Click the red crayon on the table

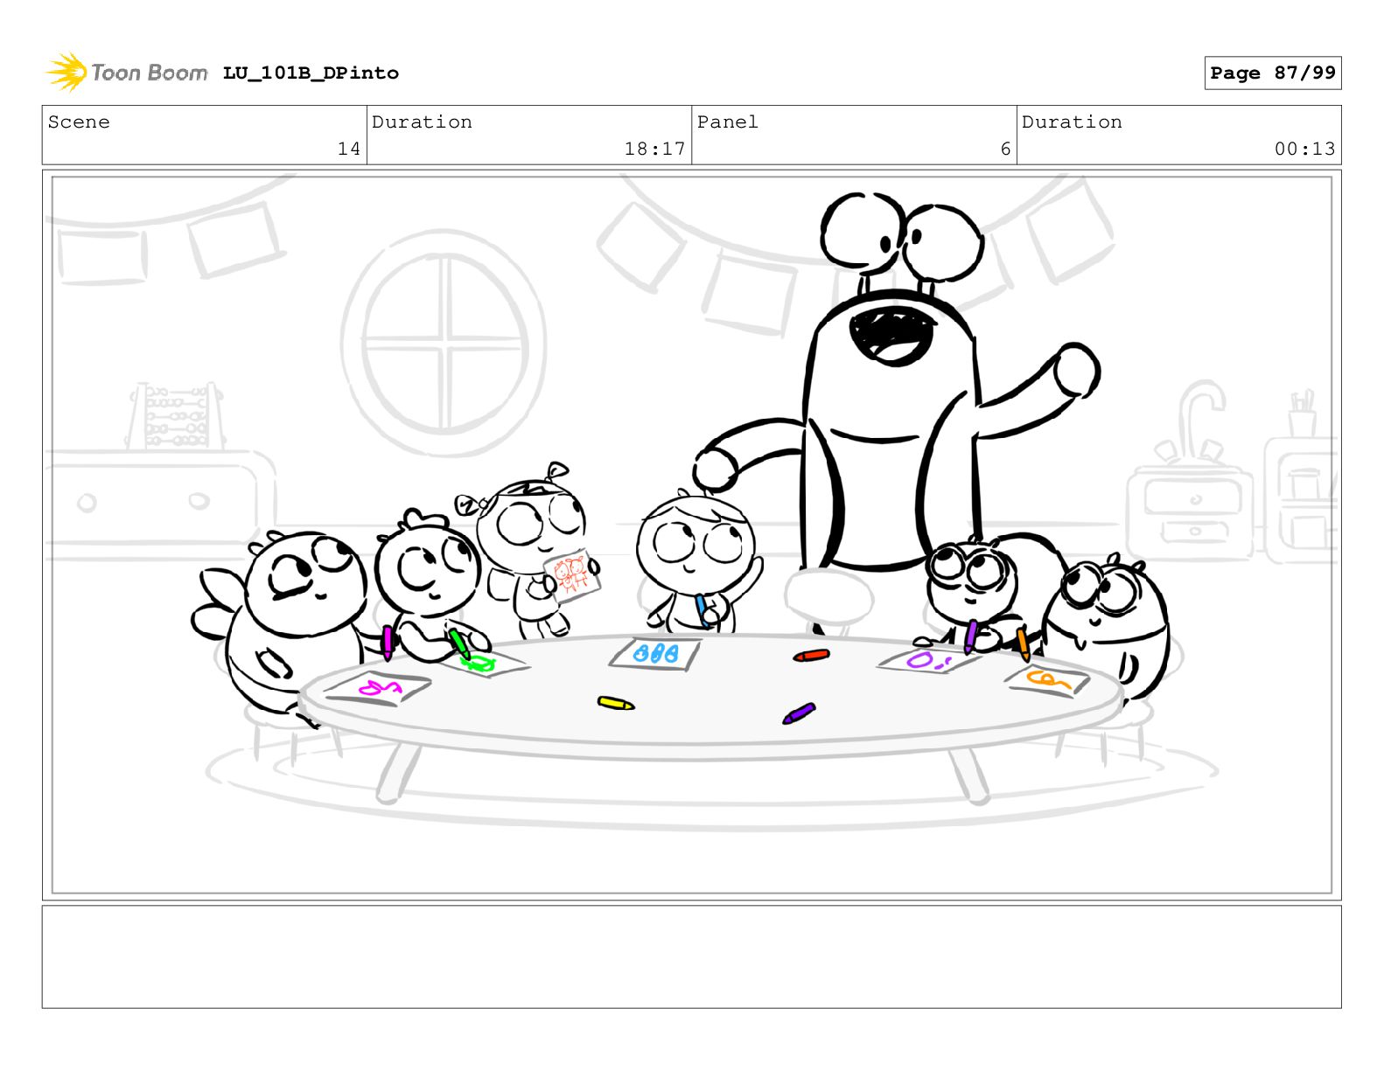811,655
